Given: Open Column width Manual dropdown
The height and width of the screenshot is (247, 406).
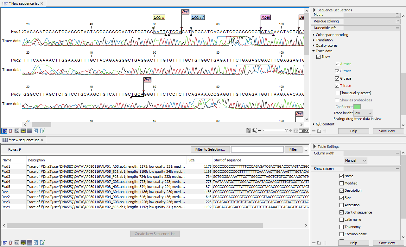Looking at the screenshot, I should [356, 160].
